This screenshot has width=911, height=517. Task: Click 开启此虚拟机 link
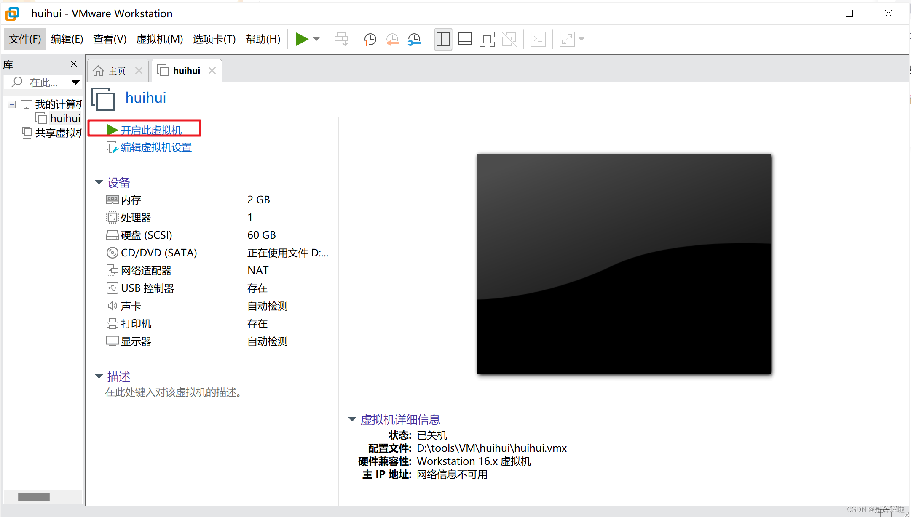click(151, 130)
